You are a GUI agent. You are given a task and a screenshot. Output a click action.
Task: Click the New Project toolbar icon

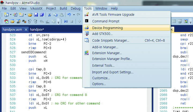click(x=6, y=15)
